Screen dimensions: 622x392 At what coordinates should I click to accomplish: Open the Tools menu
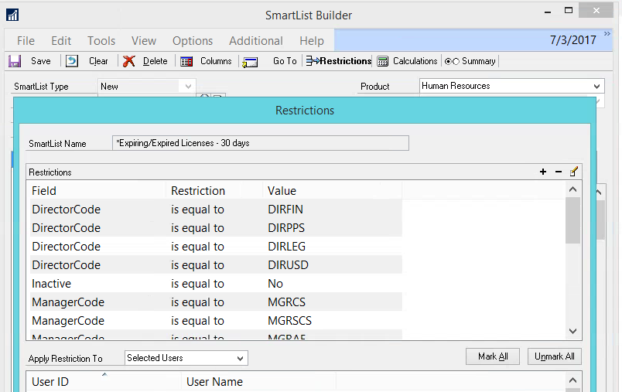(101, 40)
